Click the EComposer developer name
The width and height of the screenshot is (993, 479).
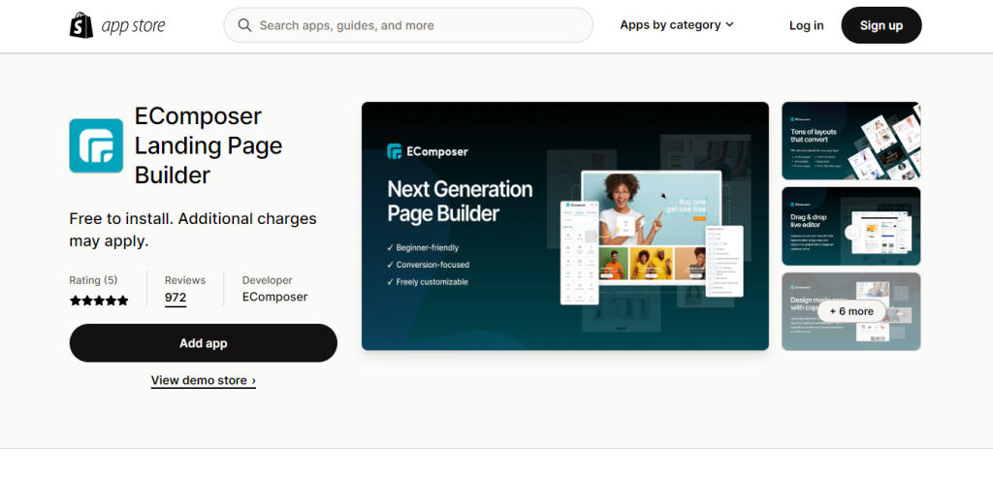274,297
